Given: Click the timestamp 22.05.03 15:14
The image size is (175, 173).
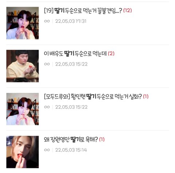Looking at the screenshot, I should pos(71,150).
